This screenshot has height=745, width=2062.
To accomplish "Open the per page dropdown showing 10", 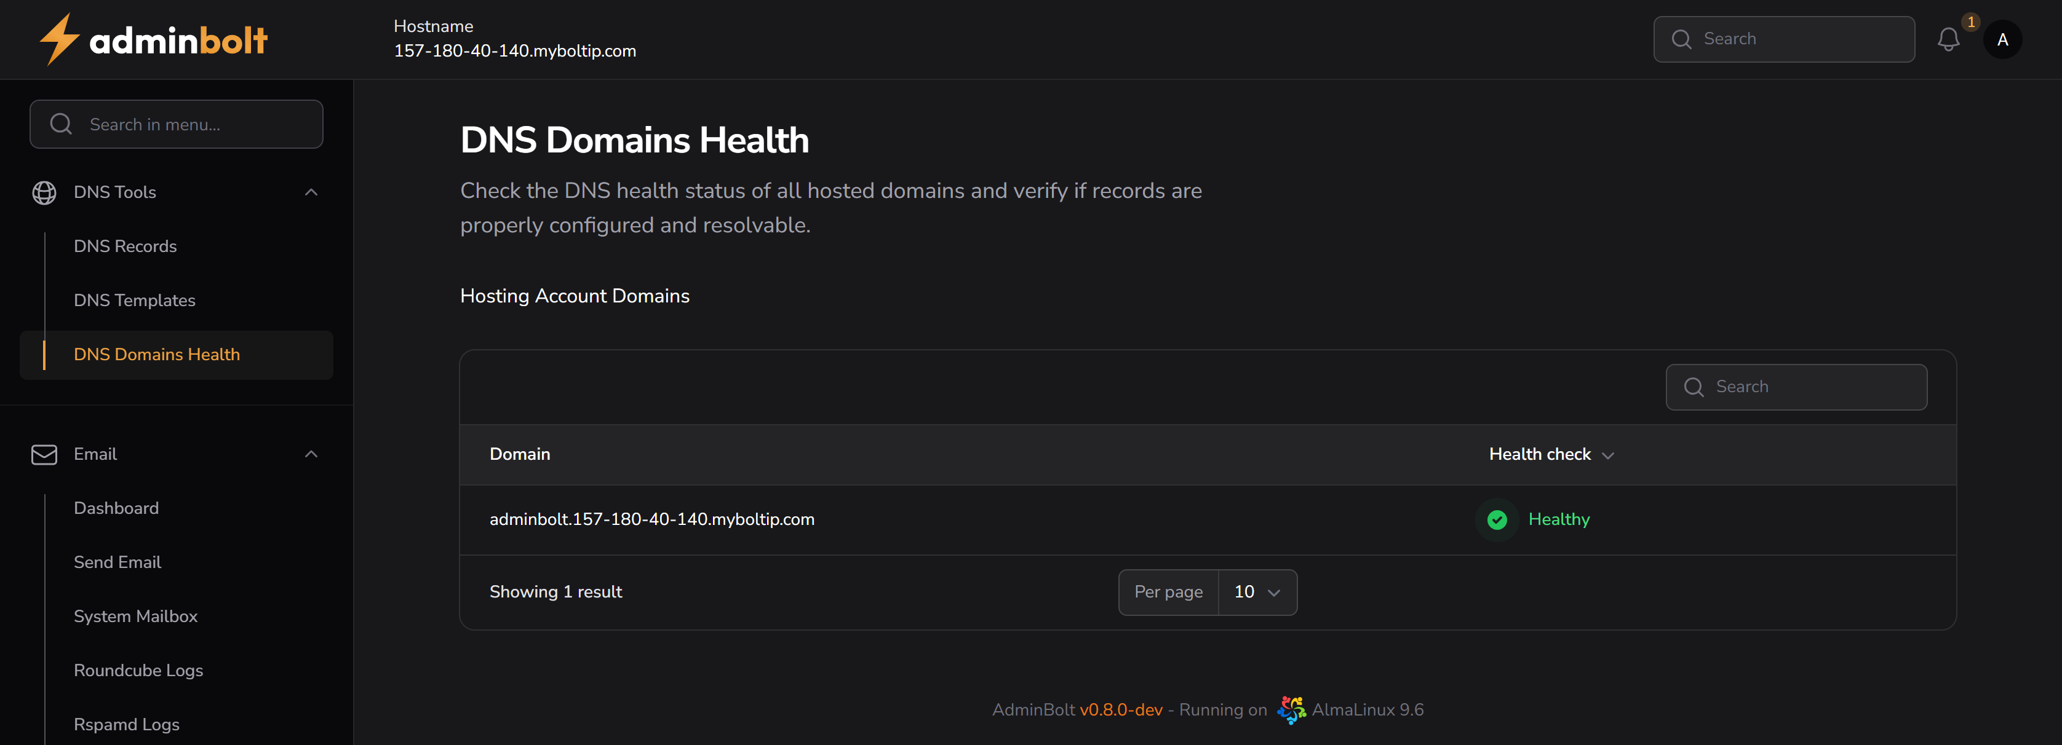I will pyautogui.click(x=1257, y=592).
